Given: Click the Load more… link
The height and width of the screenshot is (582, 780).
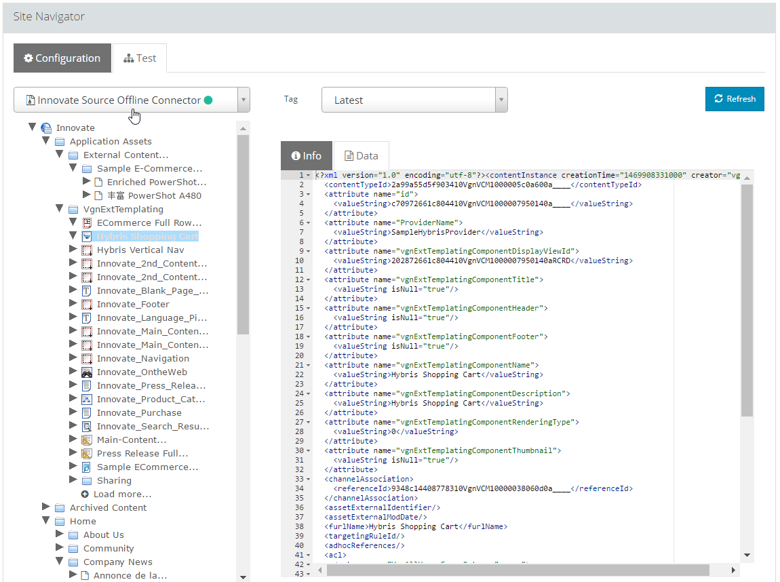Looking at the screenshot, I should pos(122,494).
